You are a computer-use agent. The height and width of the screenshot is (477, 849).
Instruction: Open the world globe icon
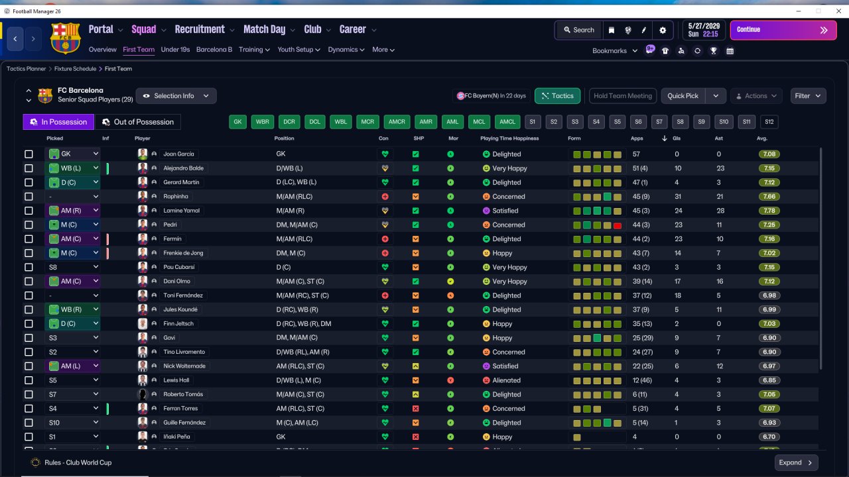coord(627,30)
